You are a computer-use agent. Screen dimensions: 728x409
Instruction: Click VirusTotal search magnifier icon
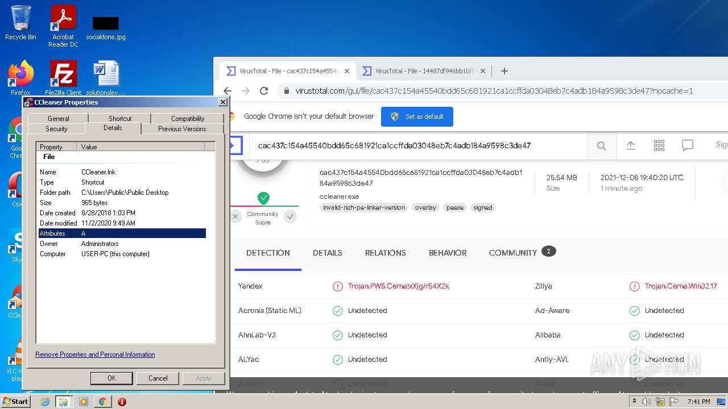601,146
